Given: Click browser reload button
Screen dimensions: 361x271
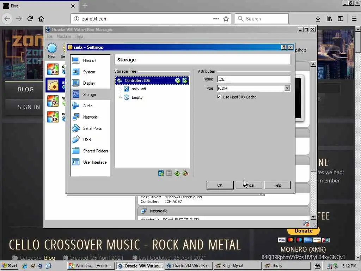Looking at the screenshot, I should click(30, 19).
